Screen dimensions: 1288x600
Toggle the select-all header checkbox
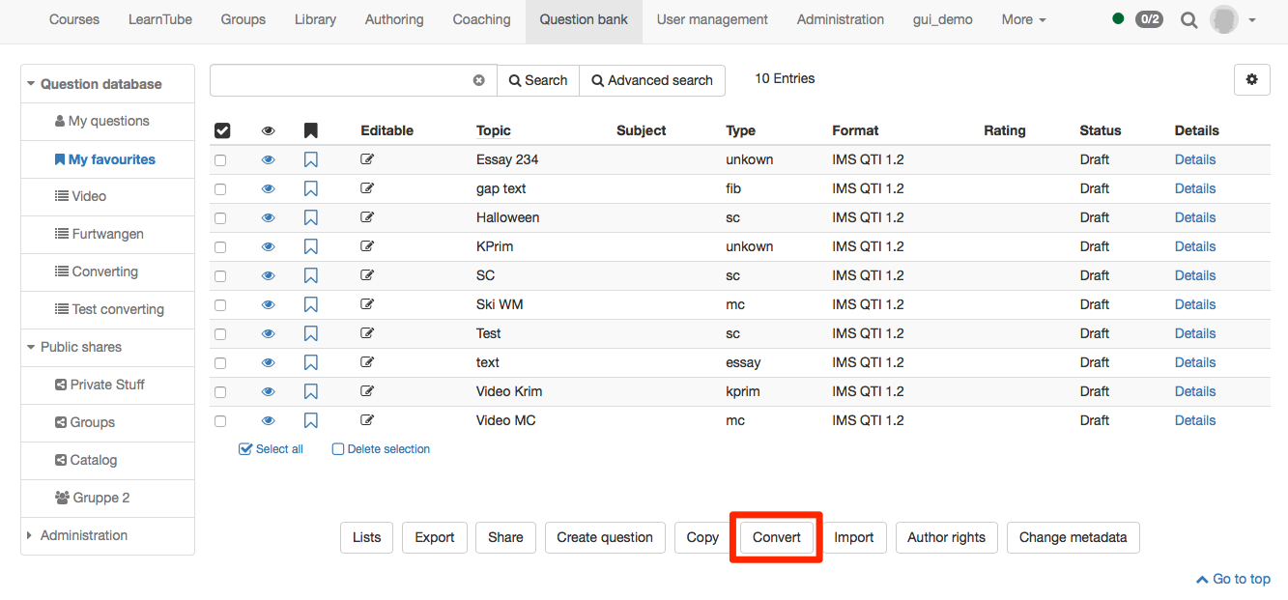coord(222,130)
